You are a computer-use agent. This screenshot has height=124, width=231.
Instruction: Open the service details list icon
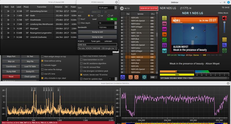point(164,18)
